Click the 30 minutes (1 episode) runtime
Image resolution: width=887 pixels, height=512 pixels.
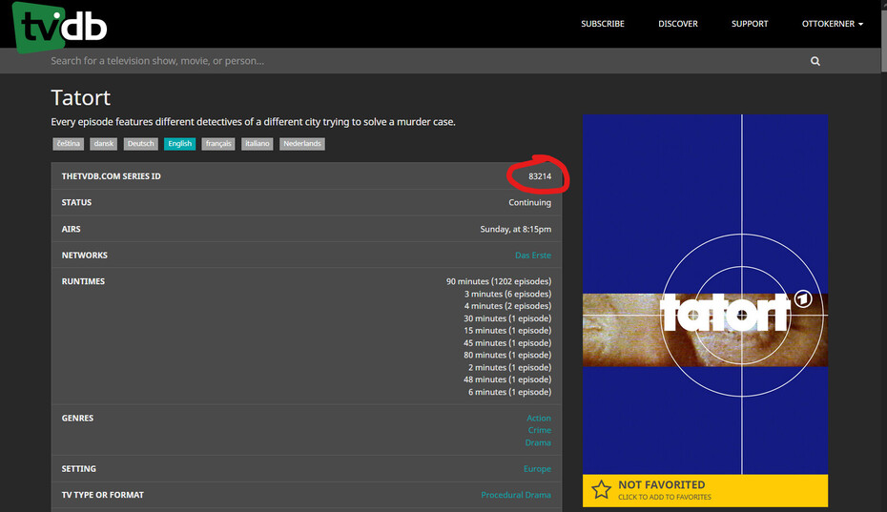coord(507,318)
